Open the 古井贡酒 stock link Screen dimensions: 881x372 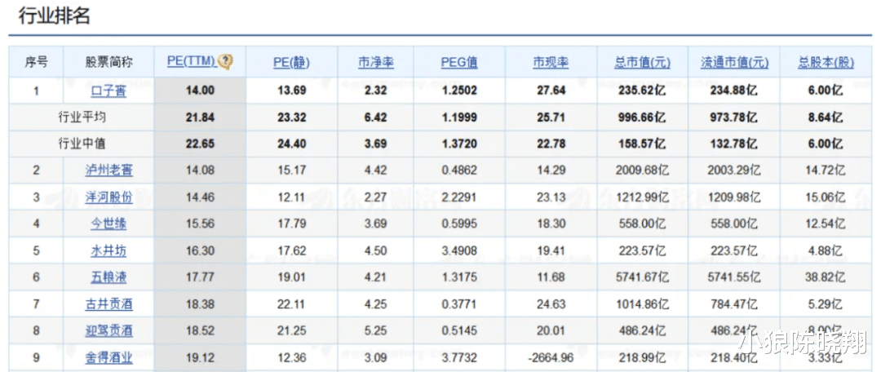click(x=108, y=304)
